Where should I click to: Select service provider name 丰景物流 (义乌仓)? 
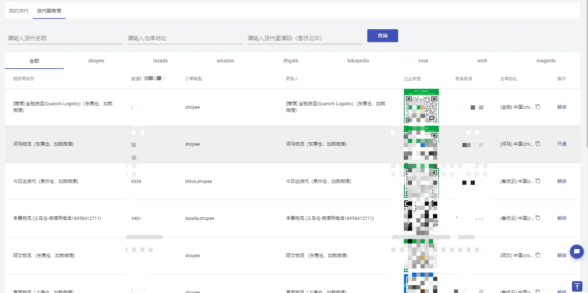[x=57, y=218]
